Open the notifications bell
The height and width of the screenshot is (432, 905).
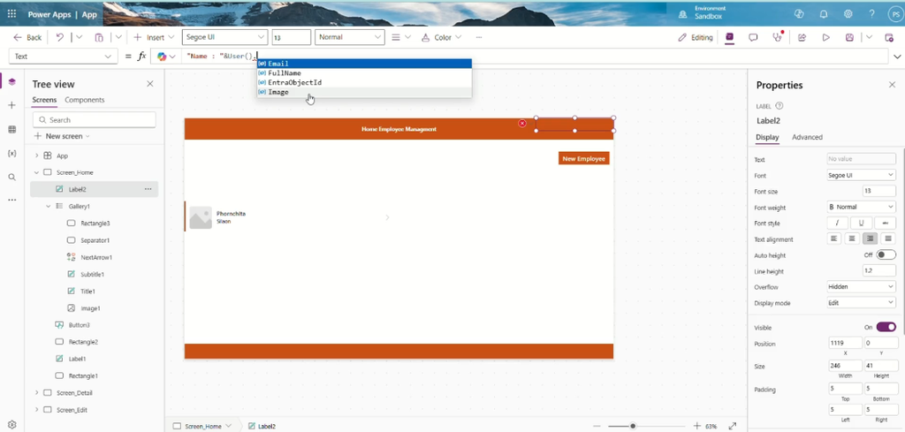(x=824, y=14)
